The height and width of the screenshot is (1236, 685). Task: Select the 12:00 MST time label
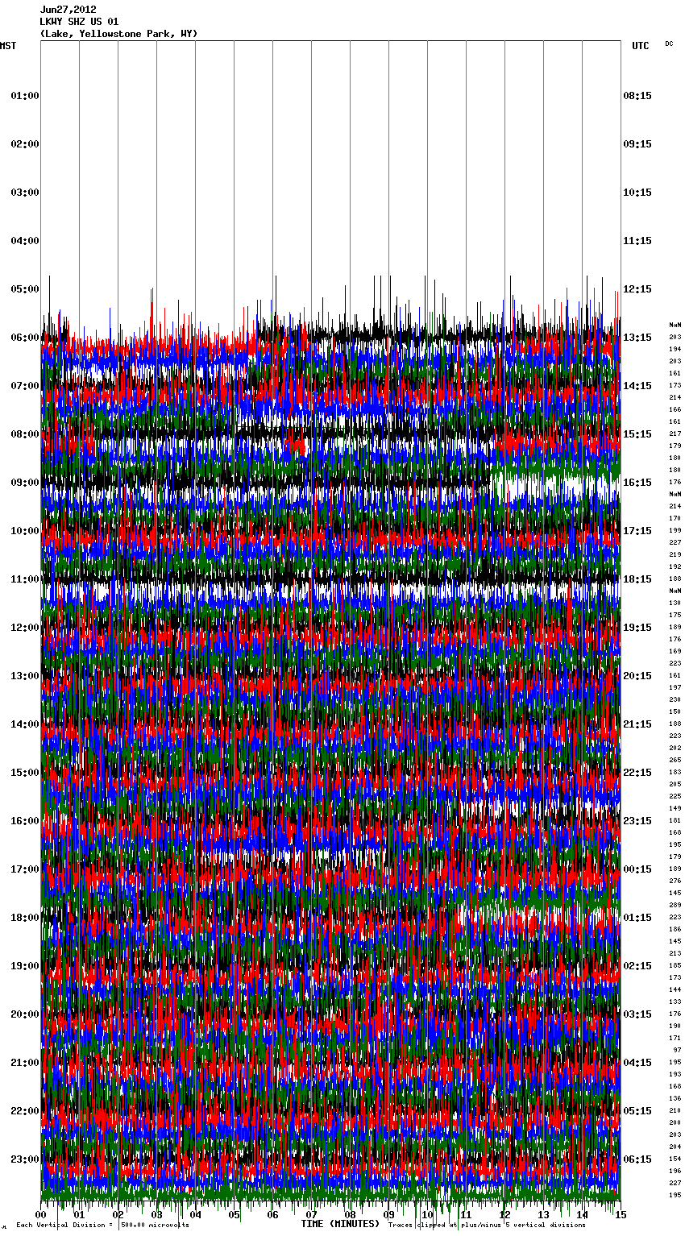[25, 628]
